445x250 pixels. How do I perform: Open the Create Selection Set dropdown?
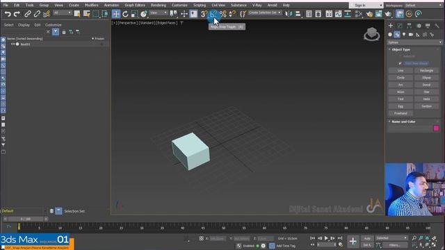264,12
